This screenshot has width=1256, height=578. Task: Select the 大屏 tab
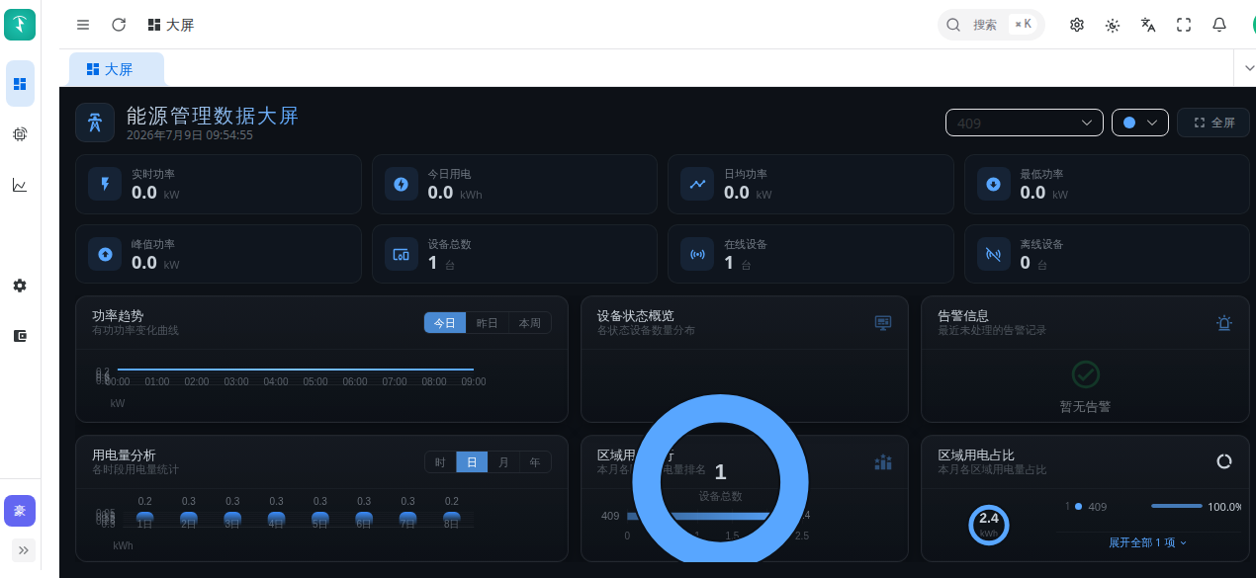[x=117, y=69]
